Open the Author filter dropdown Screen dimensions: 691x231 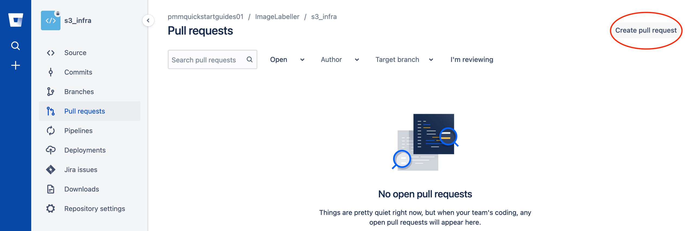pos(340,60)
